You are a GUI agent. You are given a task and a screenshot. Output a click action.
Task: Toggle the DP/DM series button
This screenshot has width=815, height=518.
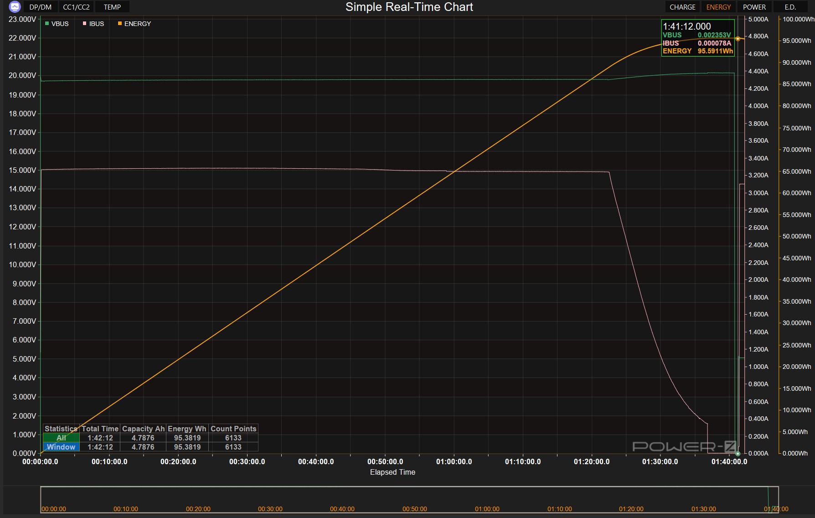[41, 7]
